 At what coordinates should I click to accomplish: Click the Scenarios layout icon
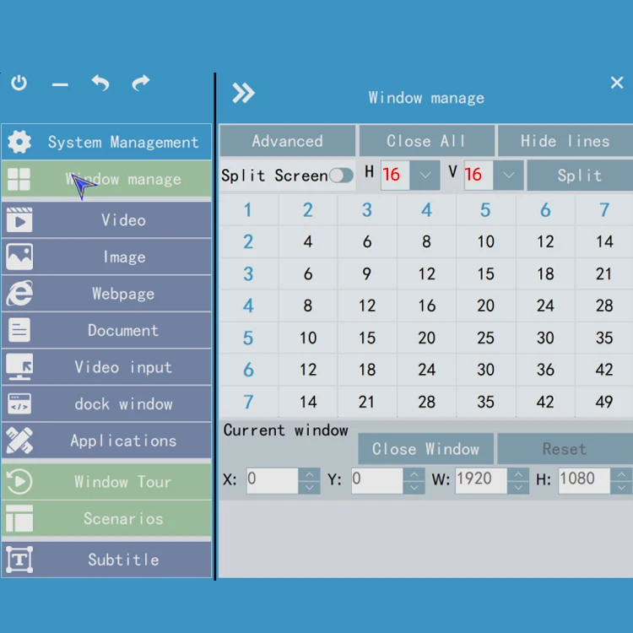coord(19,518)
